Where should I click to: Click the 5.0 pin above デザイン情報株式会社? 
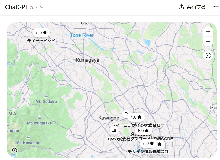(148, 144)
